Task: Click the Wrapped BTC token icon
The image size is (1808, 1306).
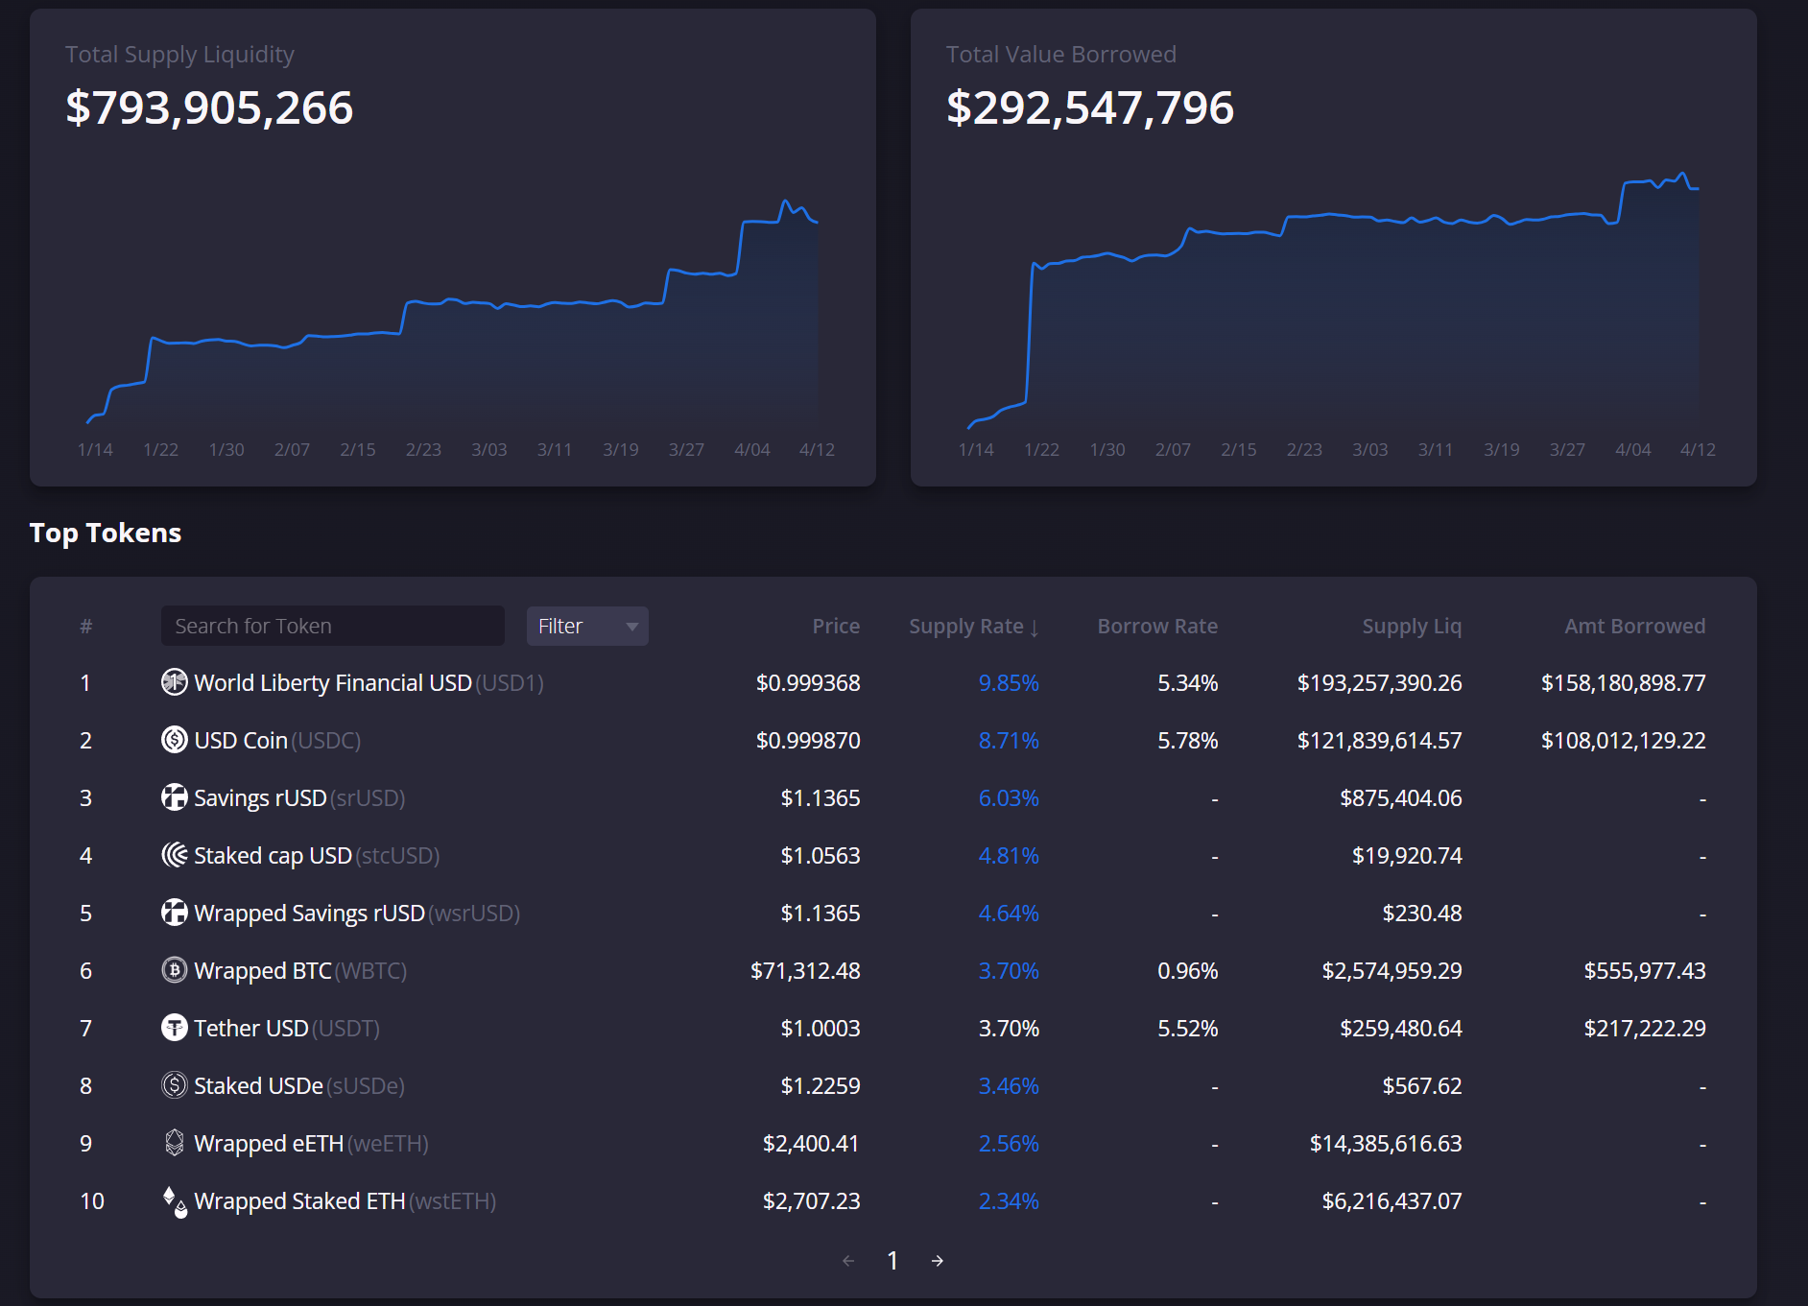Action: pos(174,970)
